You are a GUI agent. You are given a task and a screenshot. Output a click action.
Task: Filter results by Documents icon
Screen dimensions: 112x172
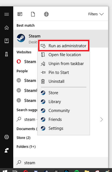pyautogui.click(x=33, y=14)
